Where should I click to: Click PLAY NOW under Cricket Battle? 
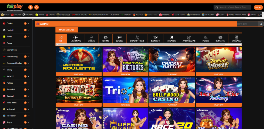point(172,74)
